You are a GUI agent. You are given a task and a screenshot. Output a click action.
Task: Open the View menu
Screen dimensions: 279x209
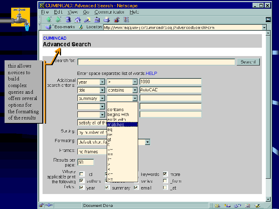click(x=73, y=12)
